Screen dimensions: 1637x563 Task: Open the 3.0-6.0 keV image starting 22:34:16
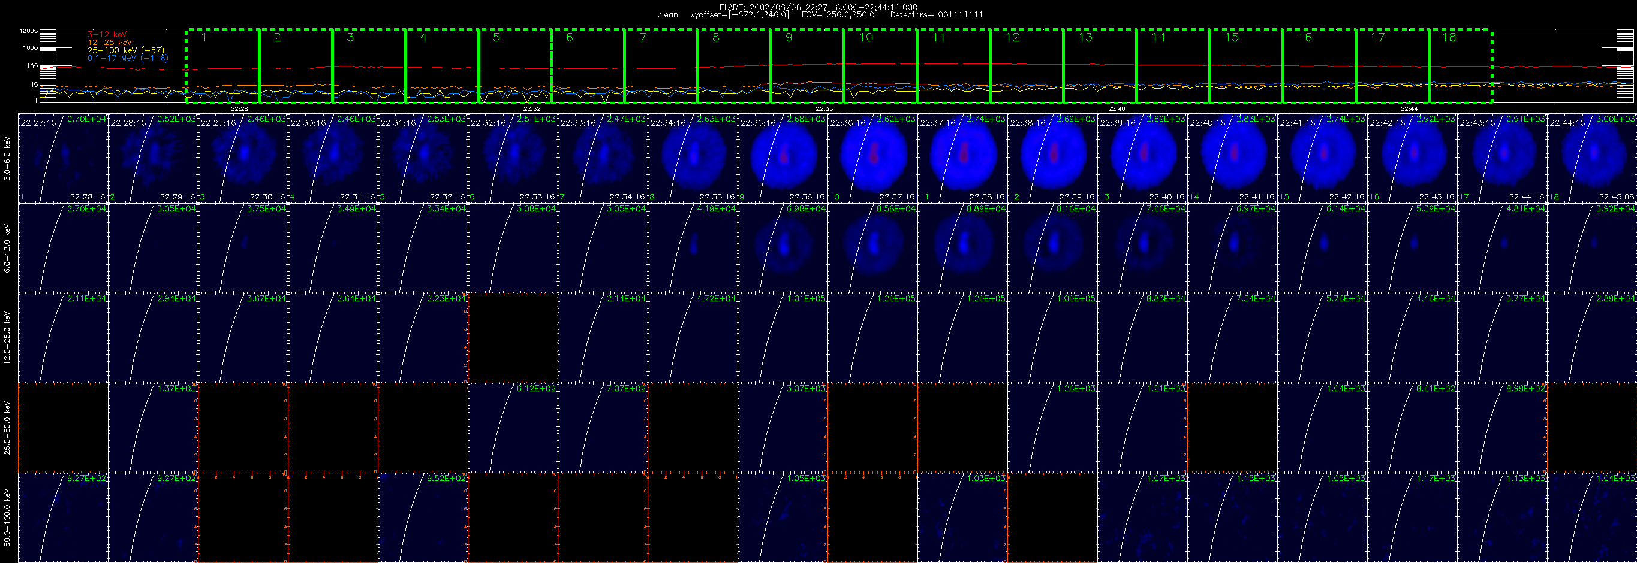(693, 158)
